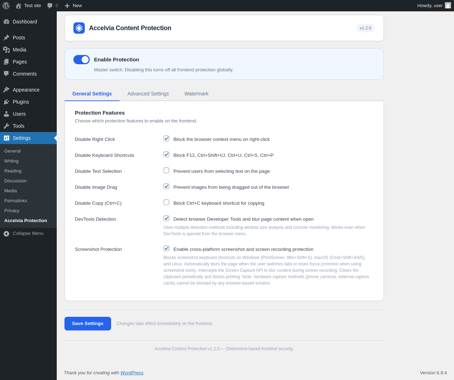Enable the Disable Text Selection checkbox
Screen dimensions: 454x380
(x=166, y=170)
